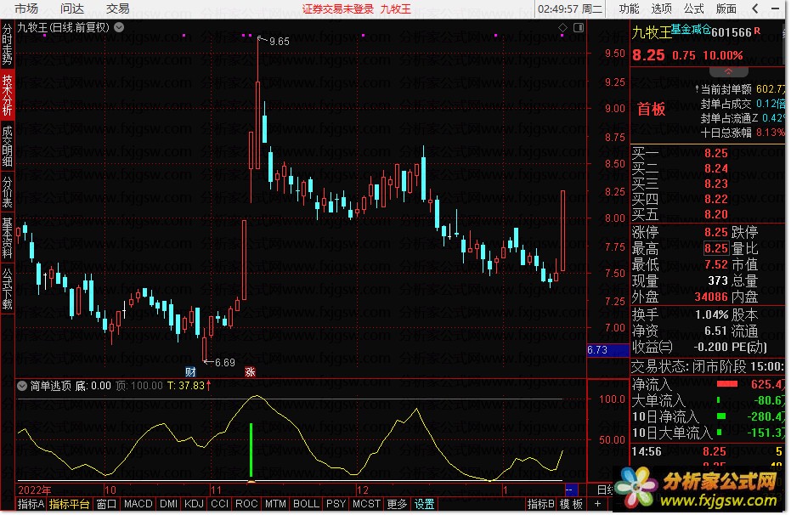
Task: Open the 选项 menu
Action: pos(661,8)
